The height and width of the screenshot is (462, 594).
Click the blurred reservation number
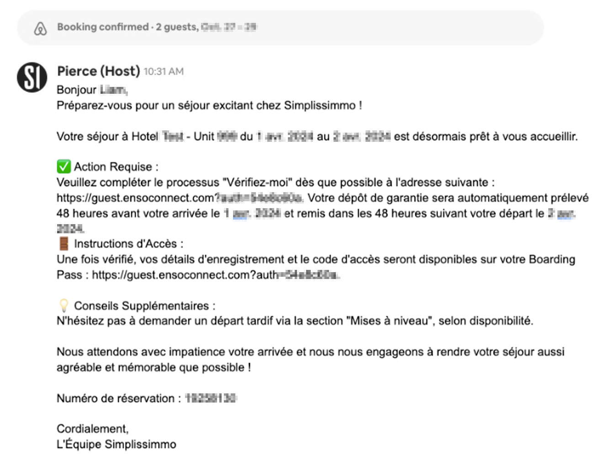211,398
